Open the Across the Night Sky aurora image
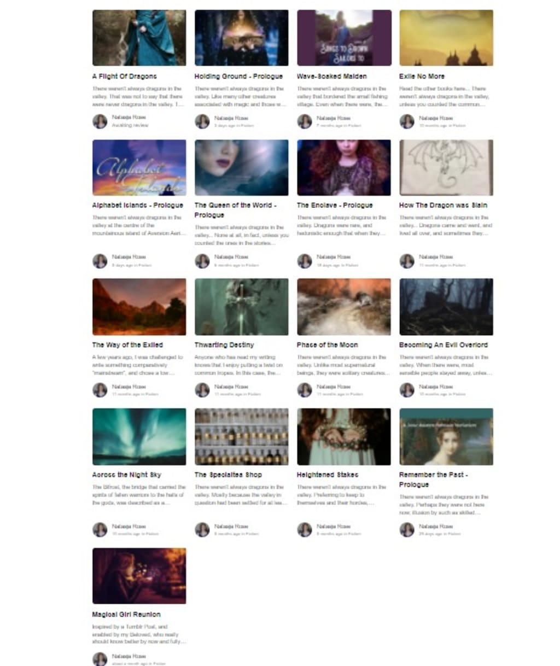 (139, 436)
